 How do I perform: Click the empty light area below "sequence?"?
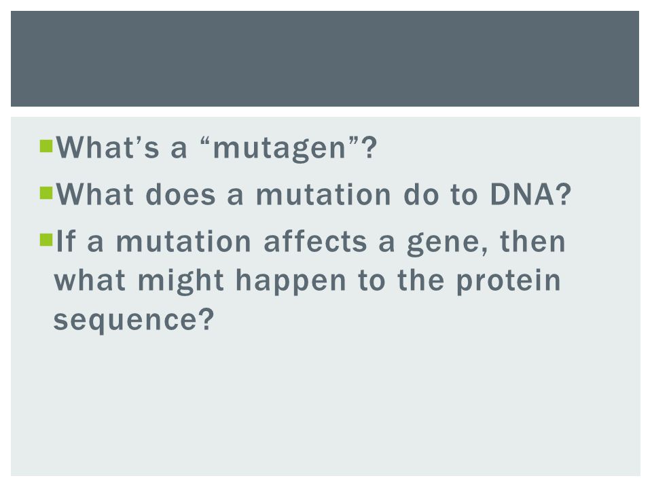(x=325, y=403)
